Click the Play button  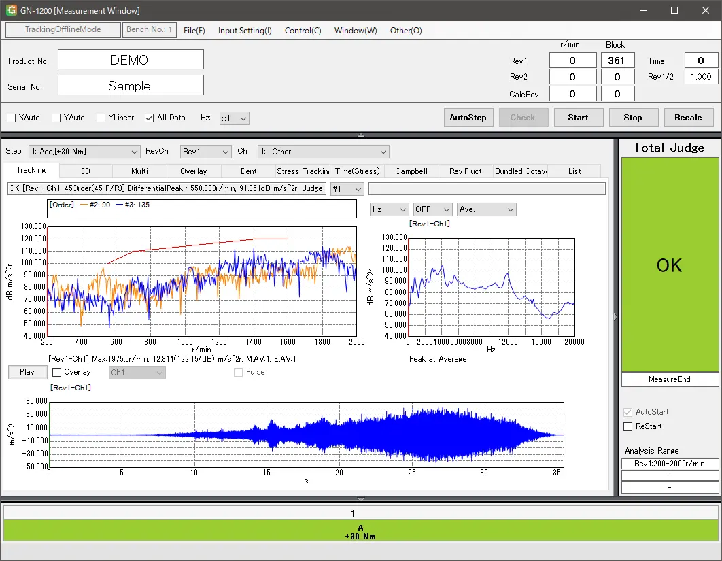pyautogui.click(x=27, y=372)
